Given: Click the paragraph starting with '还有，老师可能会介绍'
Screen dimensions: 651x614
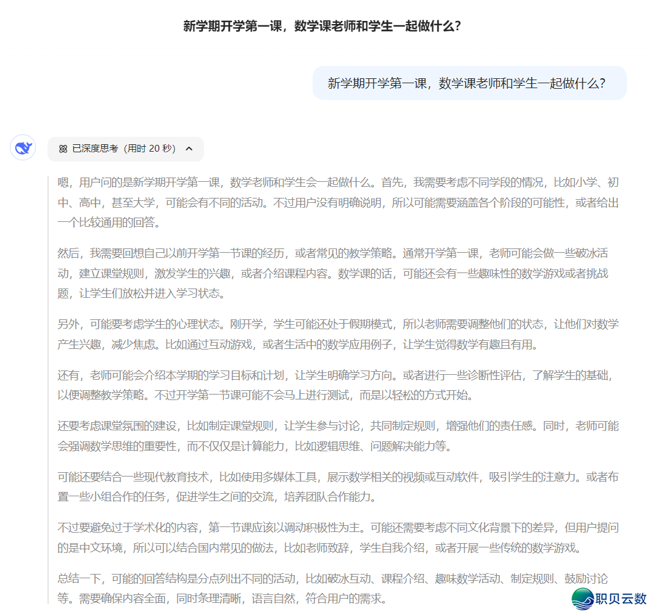Looking at the screenshot, I should 335,385.
